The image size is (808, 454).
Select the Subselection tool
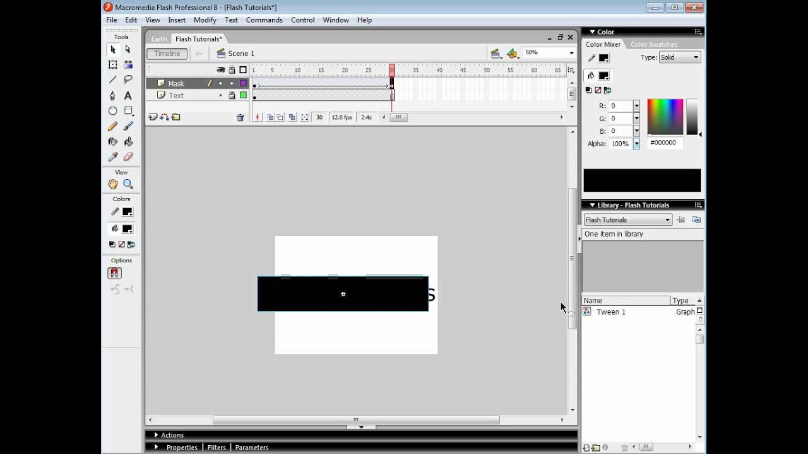(128, 49)
